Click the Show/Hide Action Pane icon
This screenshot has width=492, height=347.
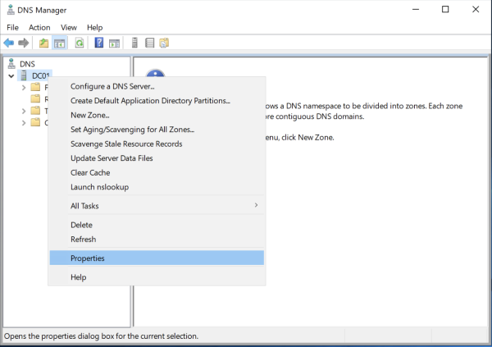tap(114, 43)
